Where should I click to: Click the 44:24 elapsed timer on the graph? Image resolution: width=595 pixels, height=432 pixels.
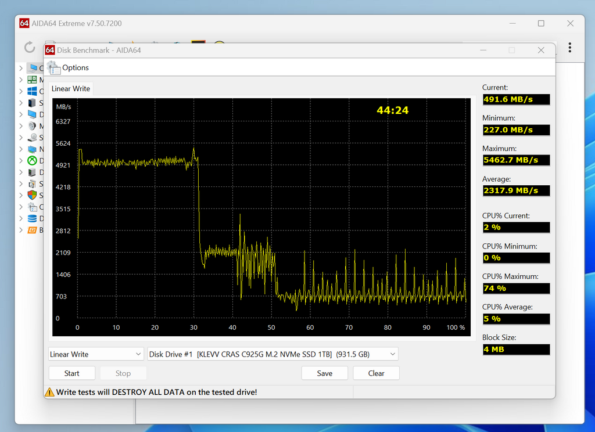392,110
